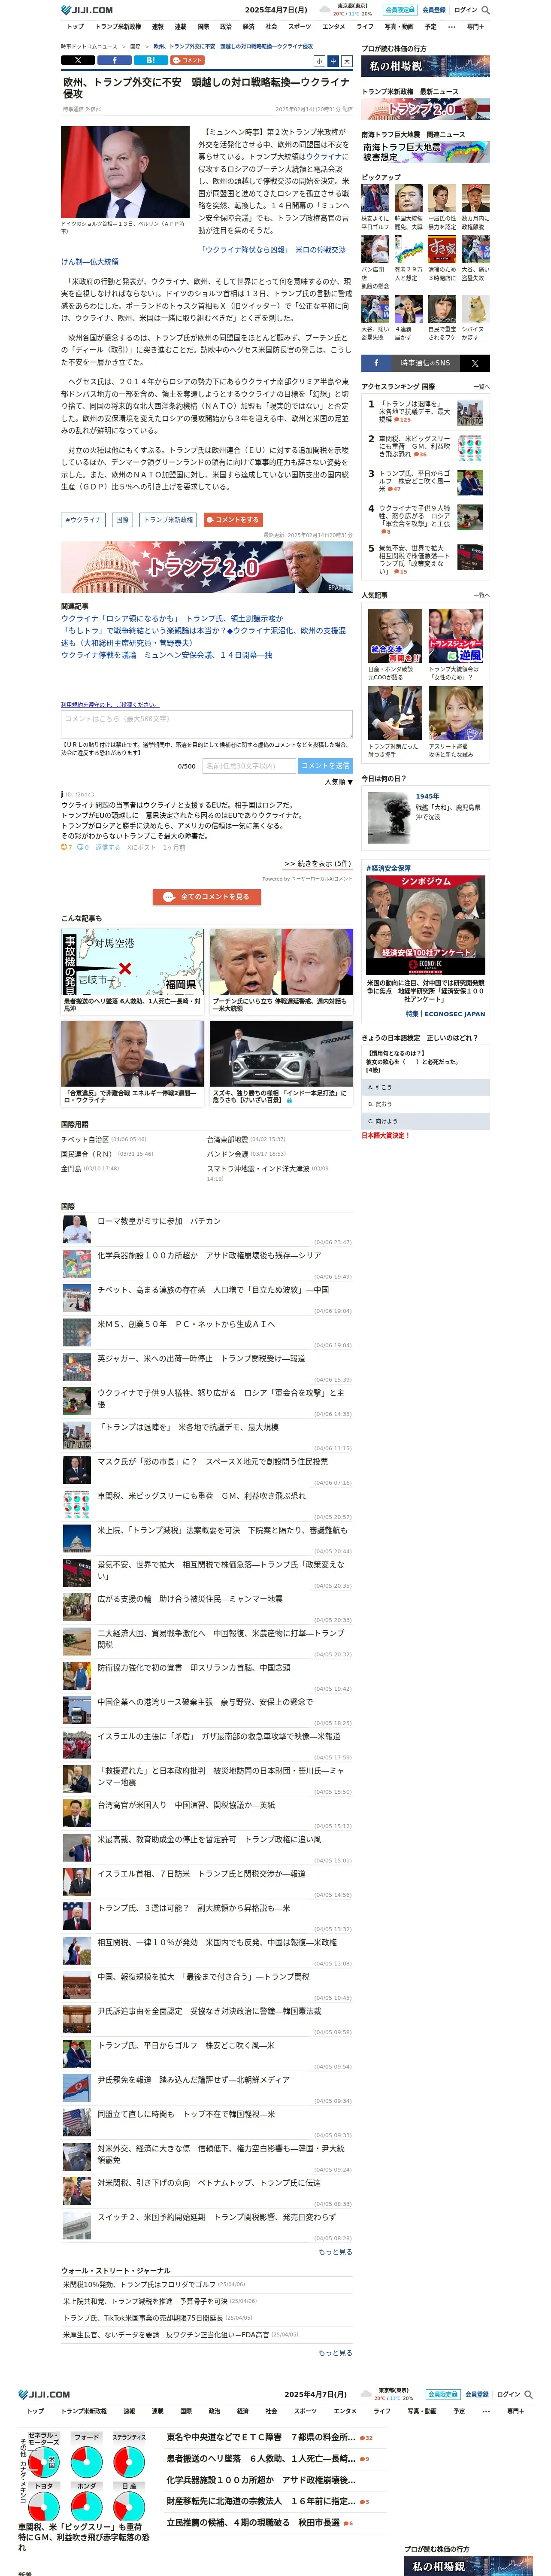Expand >> 続きを表示 (5件) comments
This screenshot has height=2576, width=551.
tap(317, 863)
